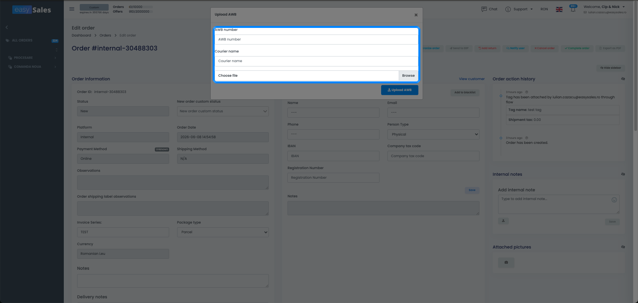Click the RON currency selector
The height and width of the screenshot is (303, 638).
pyautogui.click(x=544, y=9)
